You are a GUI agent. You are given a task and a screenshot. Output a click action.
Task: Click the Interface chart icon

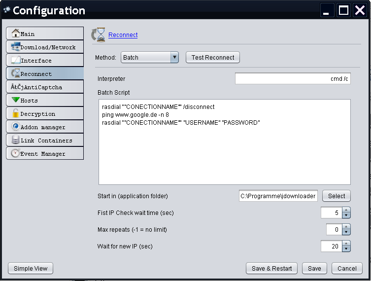tap(15, 60)
